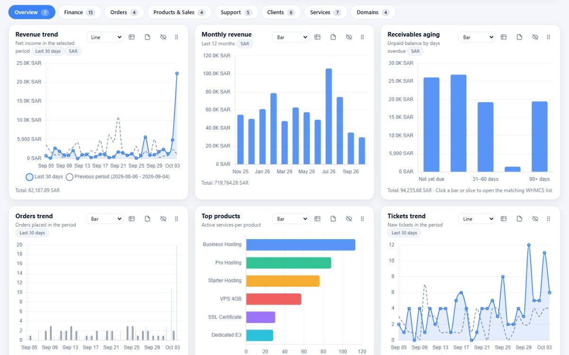The image size is (569, 355).
Task: Click drag handle on Top products card
Action: (x=362, y=219)
